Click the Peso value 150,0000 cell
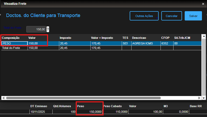207x117 pixels. coord(89,112)
